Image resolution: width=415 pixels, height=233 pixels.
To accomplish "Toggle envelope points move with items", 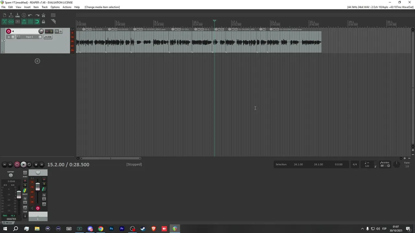I will tap(24, 22).
